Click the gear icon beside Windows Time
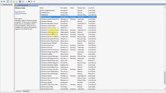 pyautogui.click(x=40, y=80)
